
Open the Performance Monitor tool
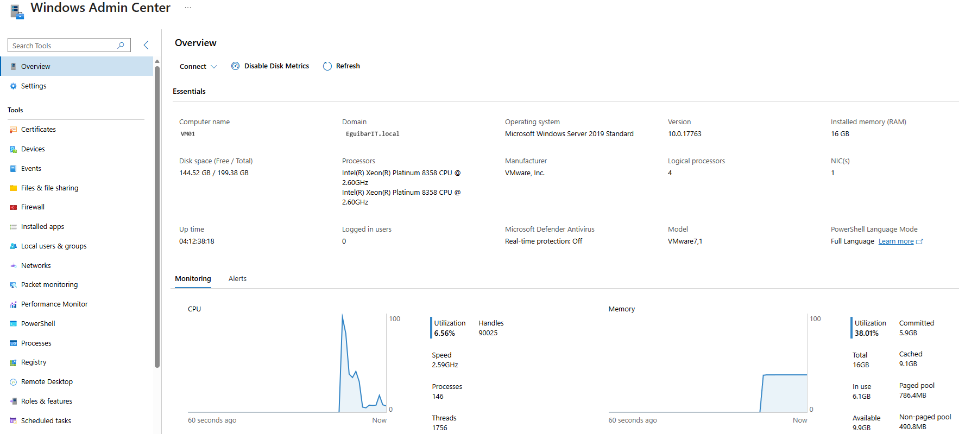point(77,304)
